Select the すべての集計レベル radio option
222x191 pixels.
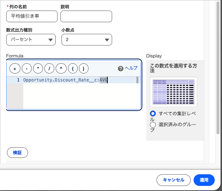[x=153, y=114]
